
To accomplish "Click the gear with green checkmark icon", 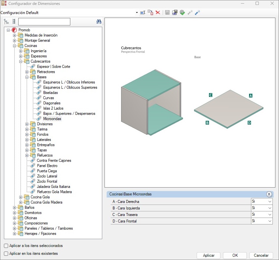I will click(182, 12).
